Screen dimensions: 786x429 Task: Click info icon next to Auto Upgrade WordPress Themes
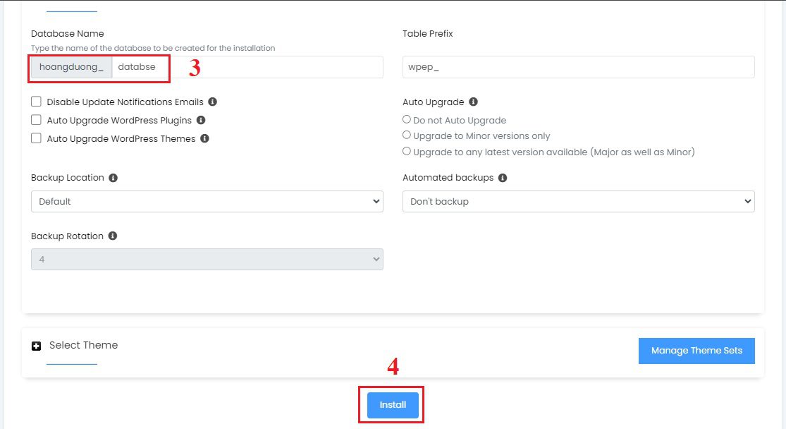(x=204, y=138)
